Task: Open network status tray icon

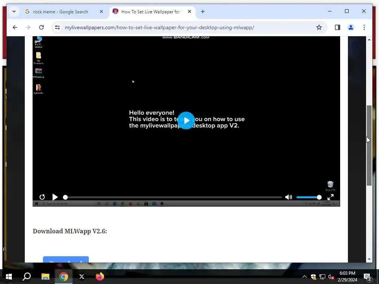Action: click(x=322, y=277)
